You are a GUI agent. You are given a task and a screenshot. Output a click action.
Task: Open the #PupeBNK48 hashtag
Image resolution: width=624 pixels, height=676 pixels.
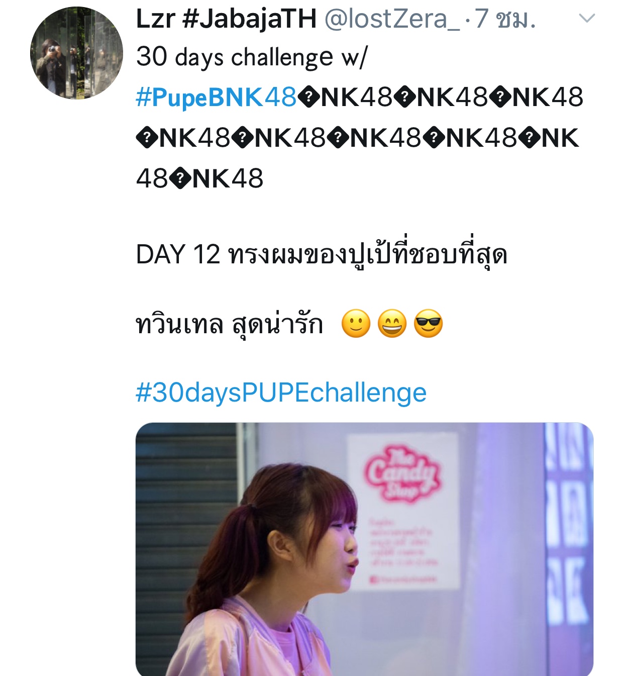(217, 98)
